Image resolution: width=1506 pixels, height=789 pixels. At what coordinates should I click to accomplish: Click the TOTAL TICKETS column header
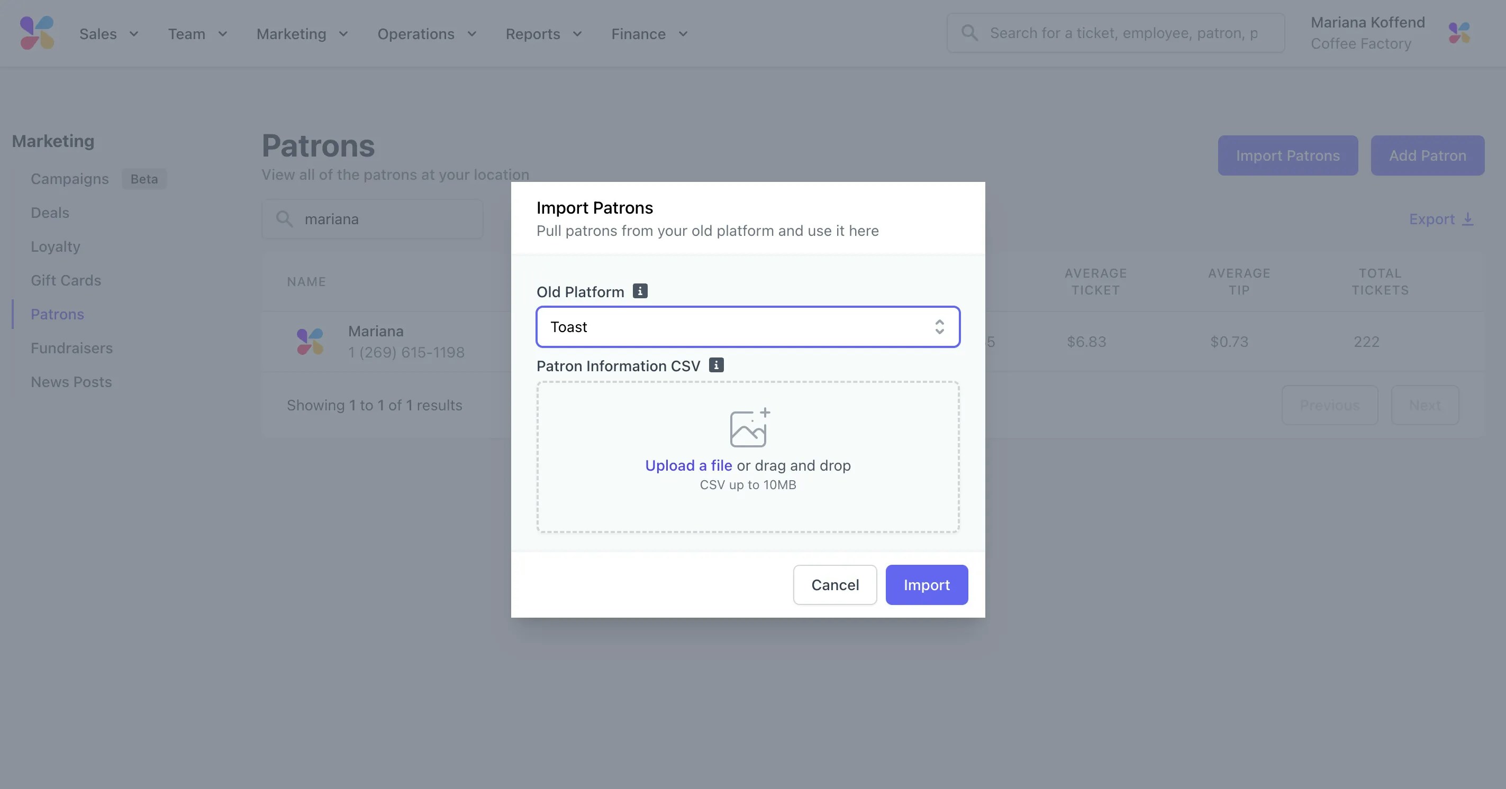pyautogui.click(x=1380, y=282)
